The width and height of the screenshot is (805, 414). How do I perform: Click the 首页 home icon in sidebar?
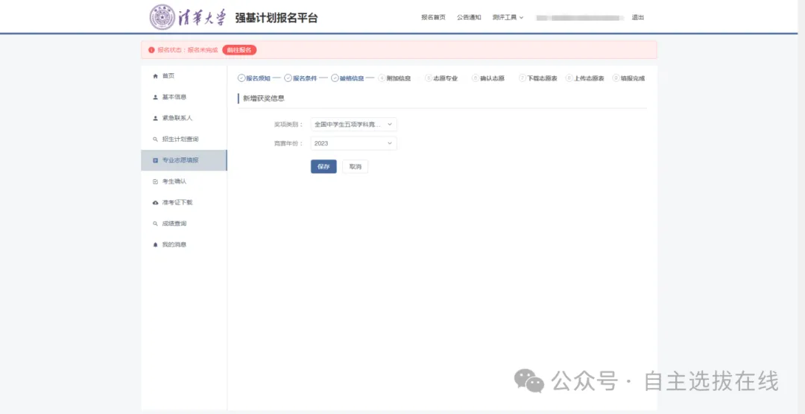tap(156, 76)
